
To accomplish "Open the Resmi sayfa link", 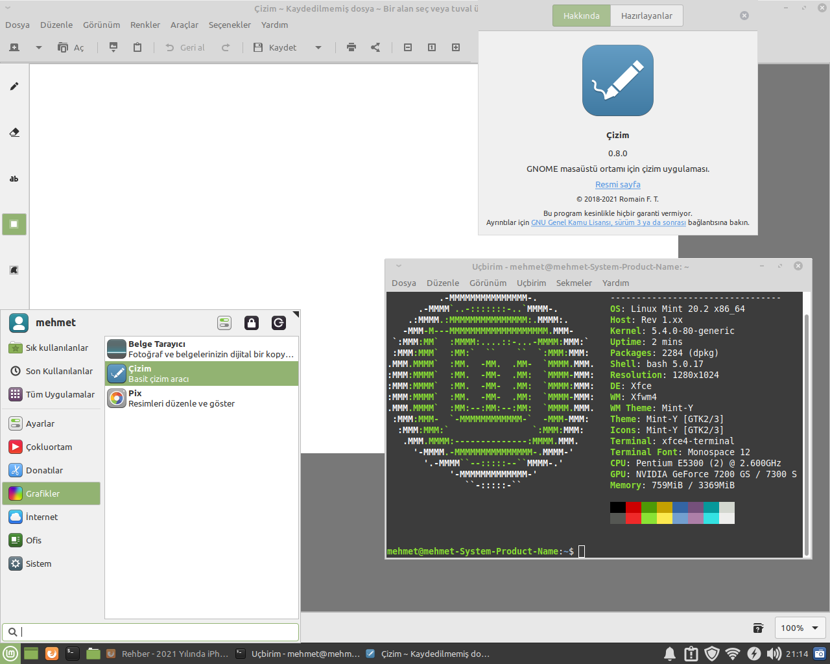I will pyautogui.click(x=618, y=184).
